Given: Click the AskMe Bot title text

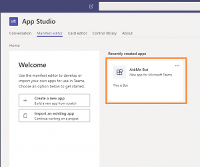Looking at the screenshot, I should click(x=139, y=70).
